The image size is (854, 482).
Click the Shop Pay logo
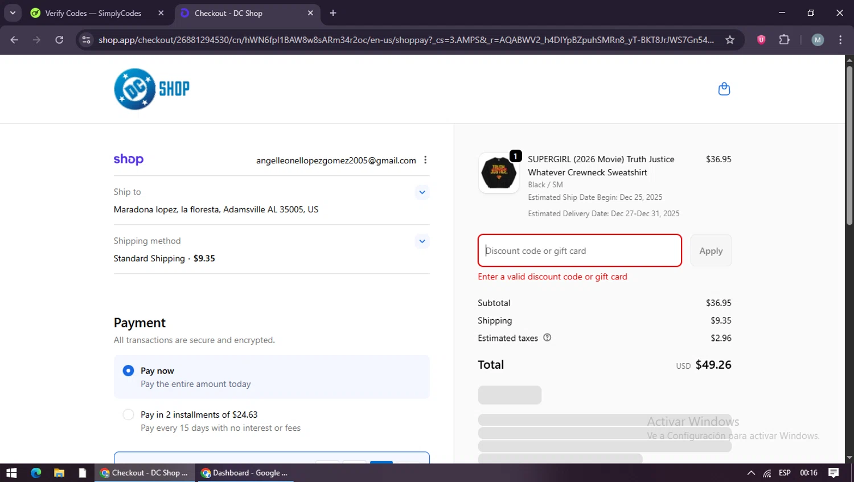pyautogui.click(x=129, y=159)
